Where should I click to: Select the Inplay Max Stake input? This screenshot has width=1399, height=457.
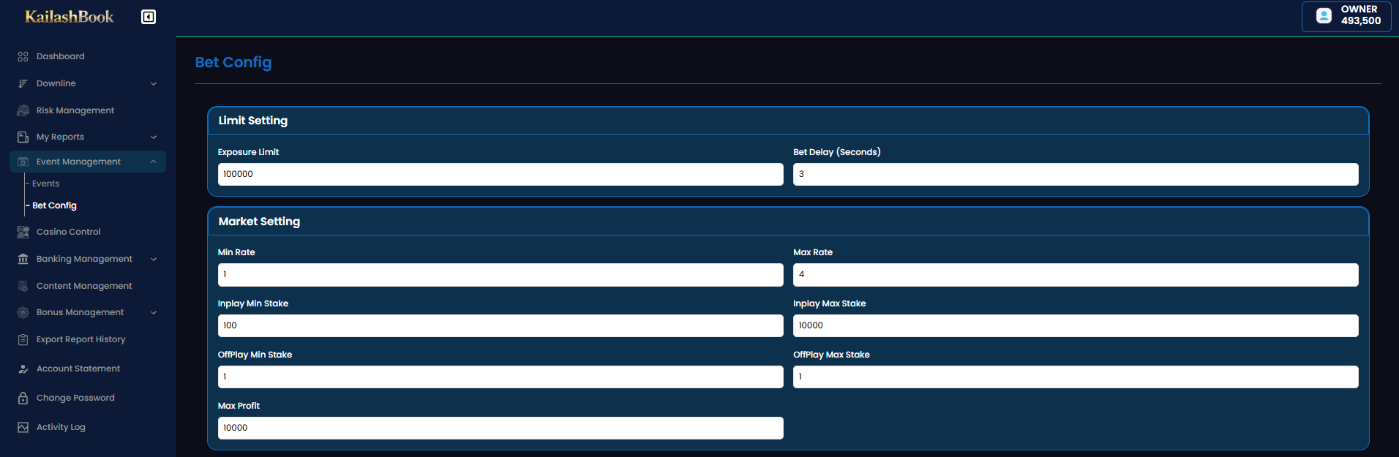coord(1076,326)
